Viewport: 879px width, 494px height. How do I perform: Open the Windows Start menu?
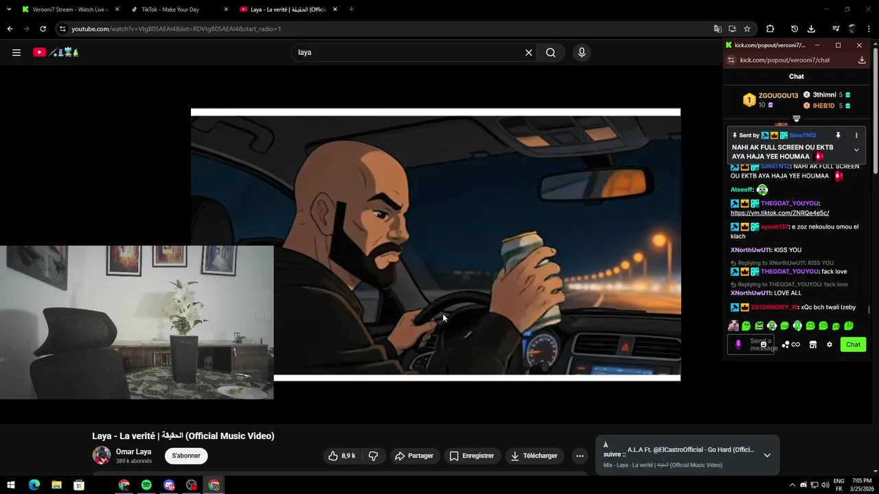click(11, 485)
